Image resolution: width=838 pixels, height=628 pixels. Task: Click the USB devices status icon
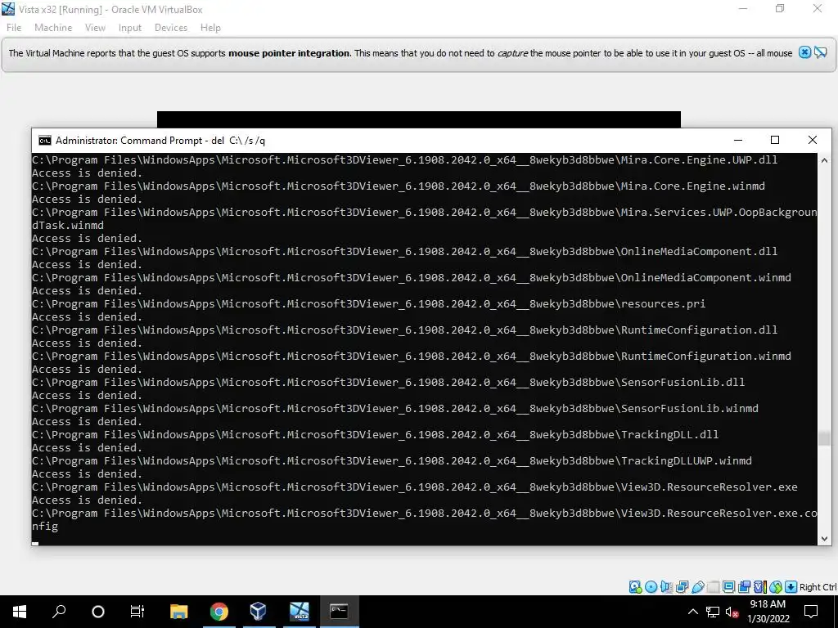pyautogui.click(x=698, y=587)
